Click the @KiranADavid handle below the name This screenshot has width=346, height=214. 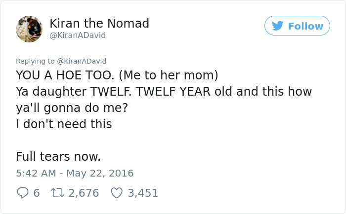78,36
